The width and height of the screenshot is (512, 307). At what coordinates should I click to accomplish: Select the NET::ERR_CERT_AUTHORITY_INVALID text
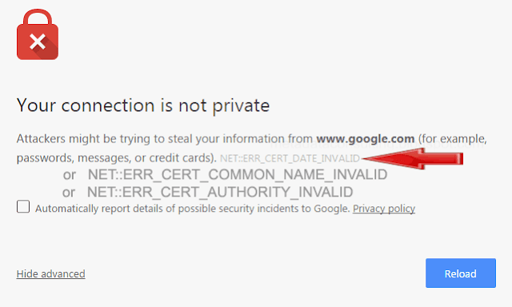220,192
